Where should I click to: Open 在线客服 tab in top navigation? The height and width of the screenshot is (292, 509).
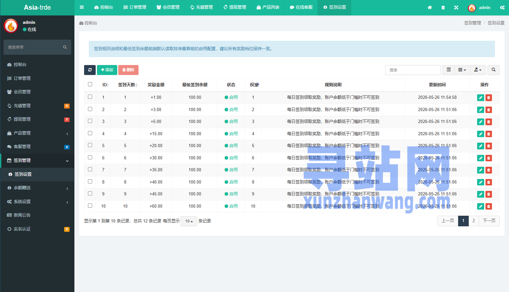pyautogui.click(x=301, y=7)
